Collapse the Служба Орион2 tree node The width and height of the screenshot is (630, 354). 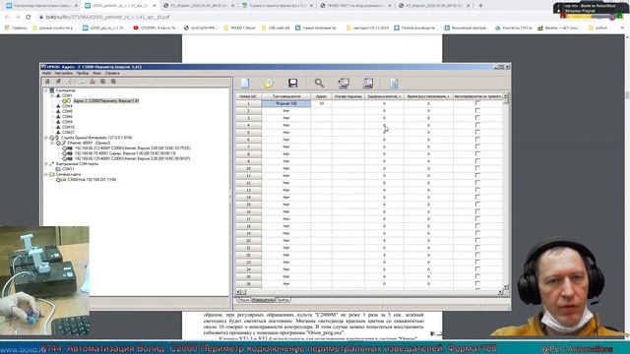46,138
